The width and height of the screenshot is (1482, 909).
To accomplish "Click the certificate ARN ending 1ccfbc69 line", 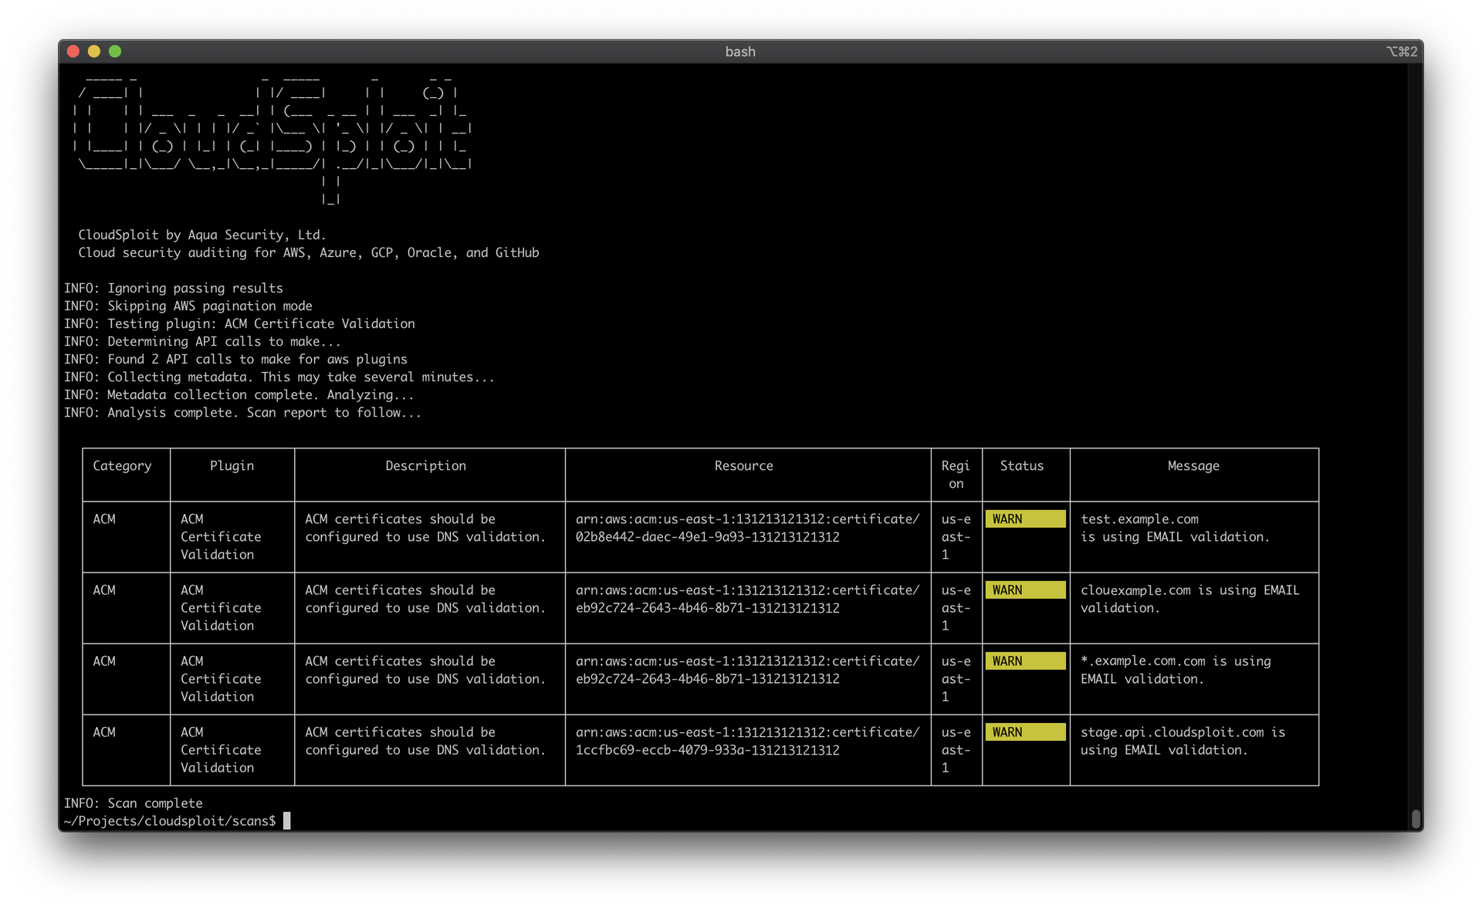I will pyautogui.click(x=707, y=750).
